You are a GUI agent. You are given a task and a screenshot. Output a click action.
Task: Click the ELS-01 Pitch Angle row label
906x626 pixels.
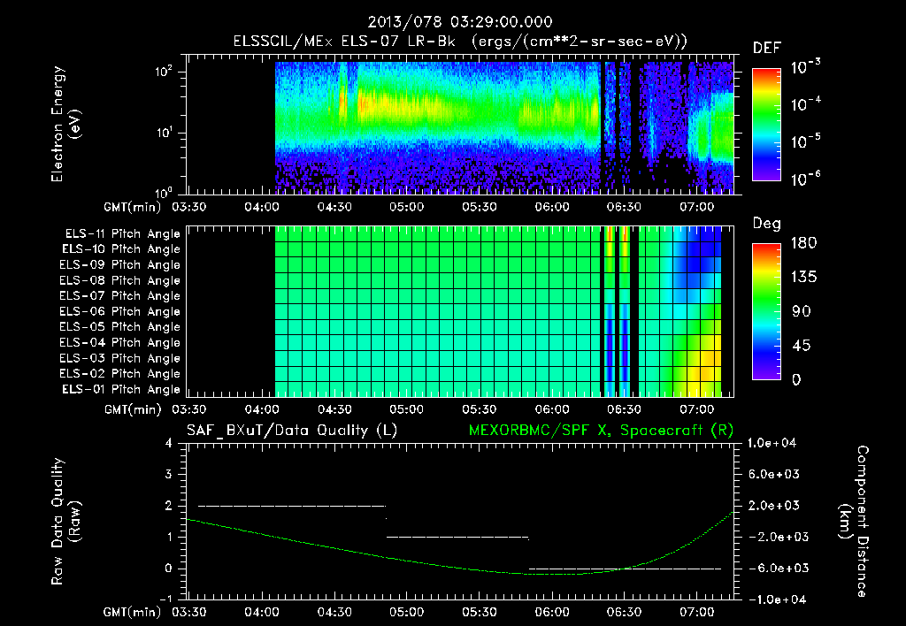click(x=121, y=390)
